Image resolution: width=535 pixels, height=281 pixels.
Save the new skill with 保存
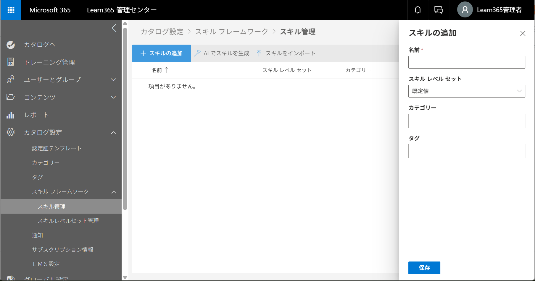click(x=424, y=268)
